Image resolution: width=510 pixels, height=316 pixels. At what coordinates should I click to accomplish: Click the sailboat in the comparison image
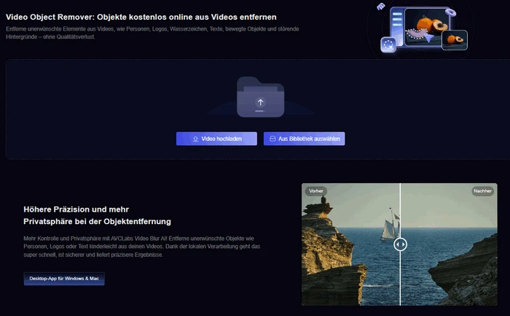(x=391, y=226)
